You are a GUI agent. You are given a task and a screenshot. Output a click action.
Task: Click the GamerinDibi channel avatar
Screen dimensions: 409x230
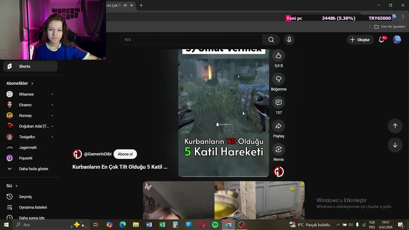tap(77, 154)
